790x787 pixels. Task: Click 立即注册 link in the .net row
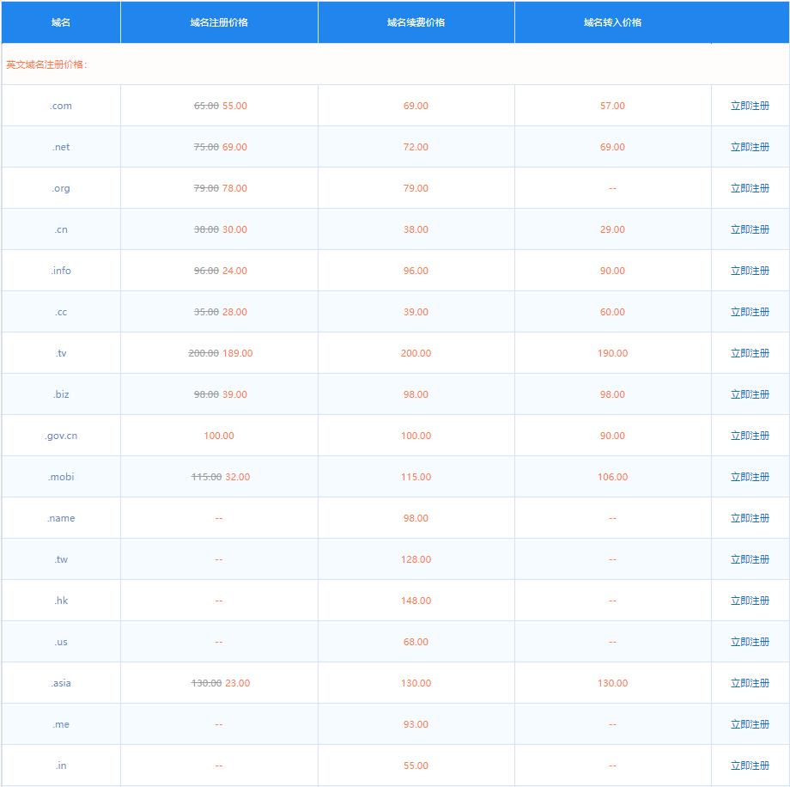click(750, 147)
